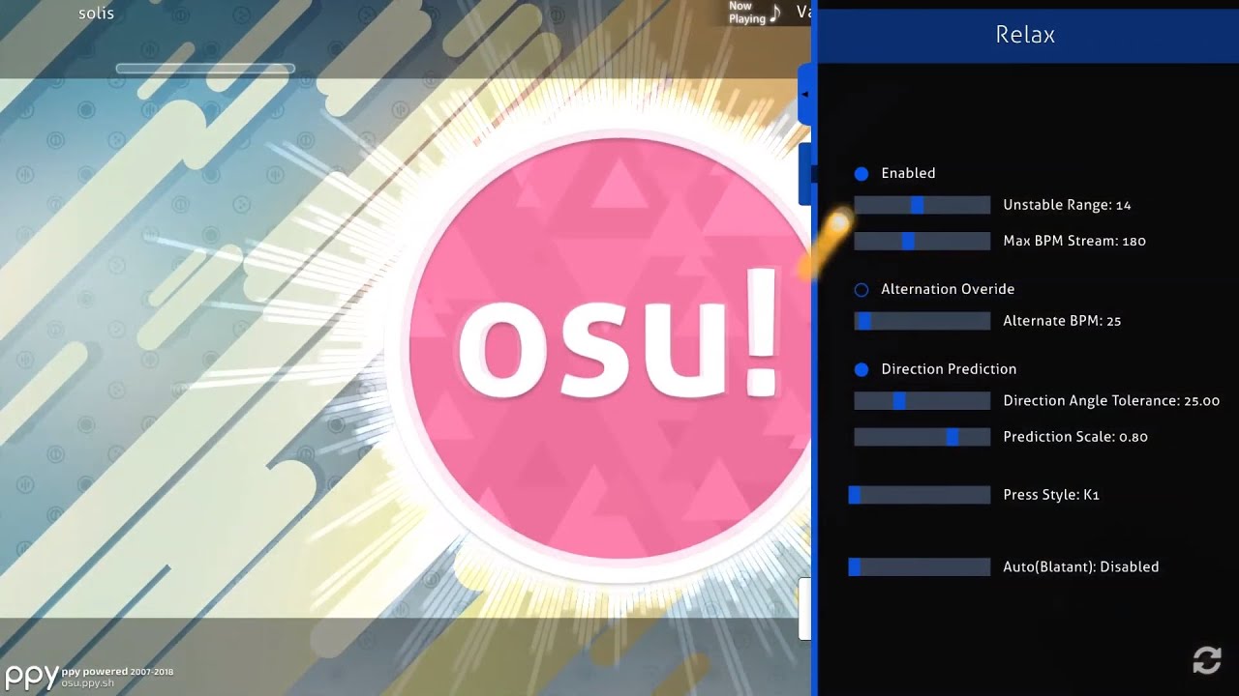Click the Now Playing label
The width and height of the screenshot is (1239, 696).
[x=747, y=13]
